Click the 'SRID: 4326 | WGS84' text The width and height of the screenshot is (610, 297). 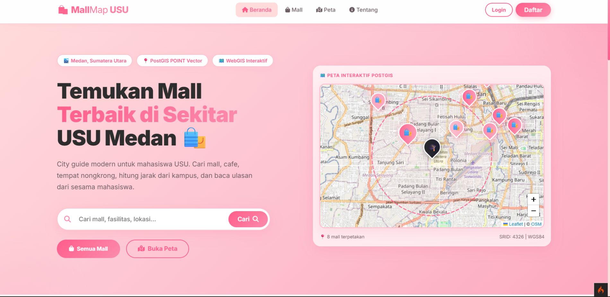tap(522, 237)
